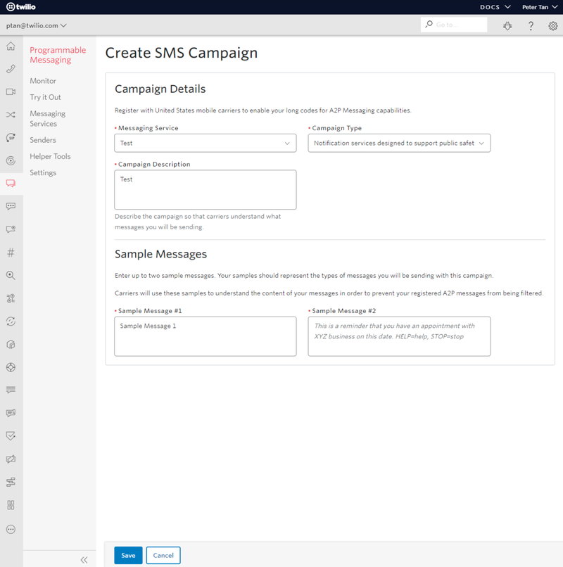Open the connected-nodes icon in sidebar
The height and width of the screenshot is (567, 563).
click(11, 298)
